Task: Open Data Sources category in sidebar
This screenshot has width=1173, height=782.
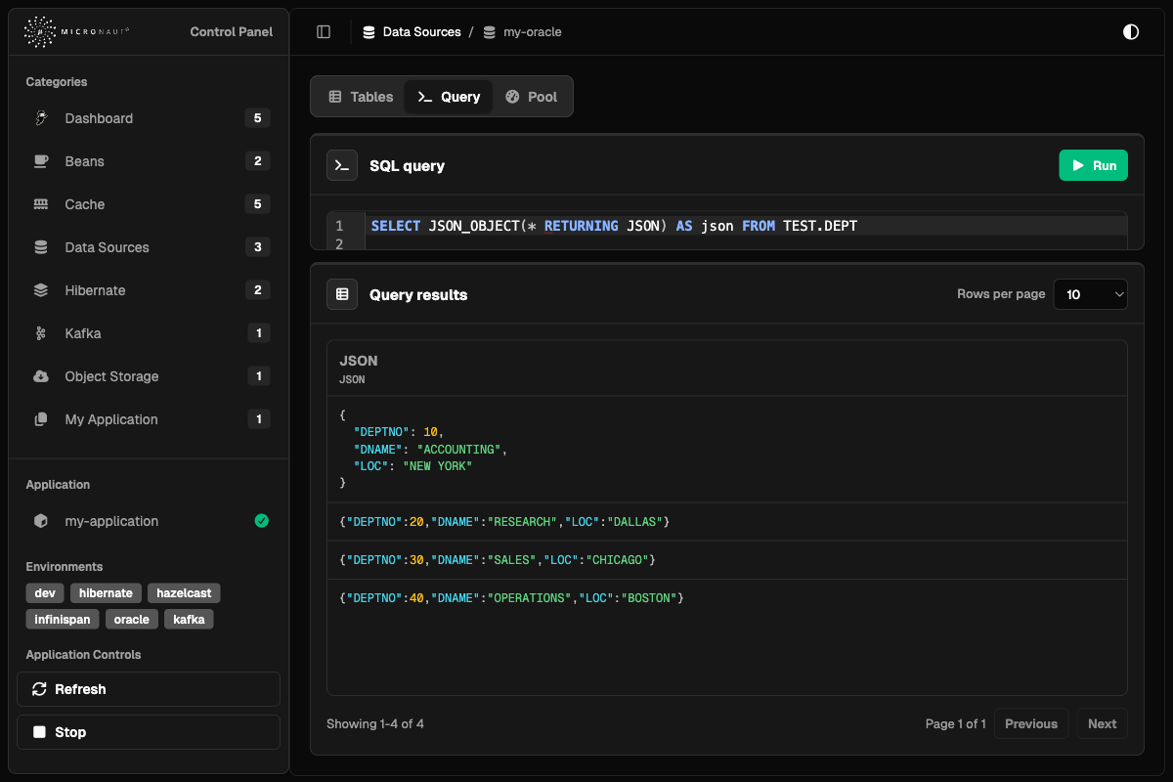Action: pyautogui.click(x=149, y=247)
